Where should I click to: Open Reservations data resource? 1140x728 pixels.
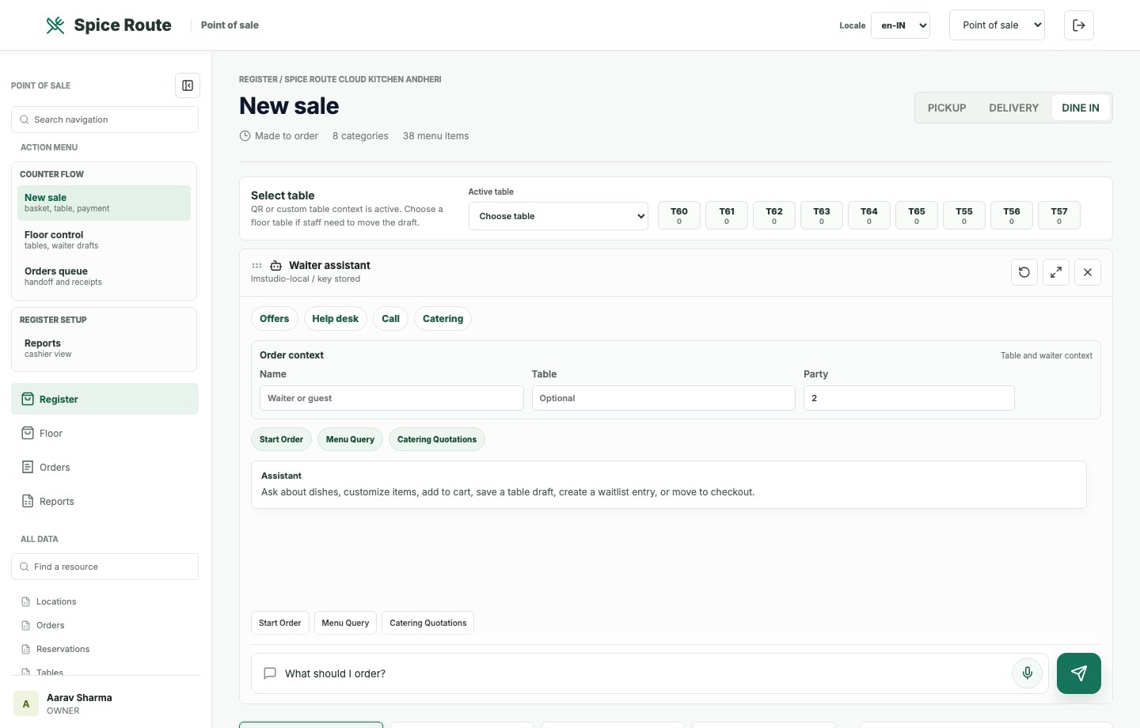click(104, 649)
